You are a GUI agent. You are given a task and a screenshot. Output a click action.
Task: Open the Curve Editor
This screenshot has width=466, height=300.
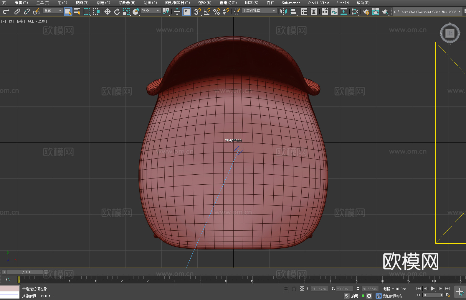tap(334, 12)
